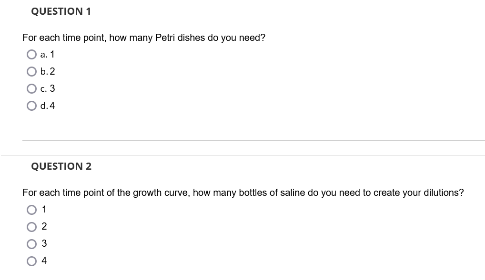This screenshot has width=485, height=280.
Task: Choose radio button for option c in Question 1
Action: (31, 89)
